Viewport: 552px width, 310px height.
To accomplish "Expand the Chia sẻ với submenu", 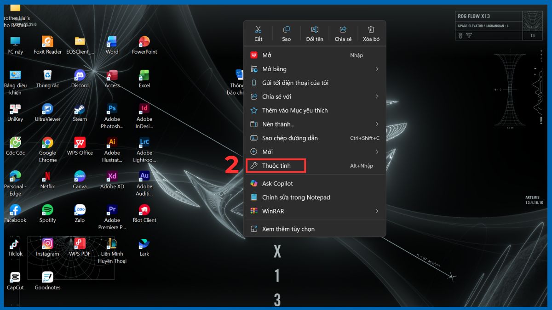I will point(315,96).
